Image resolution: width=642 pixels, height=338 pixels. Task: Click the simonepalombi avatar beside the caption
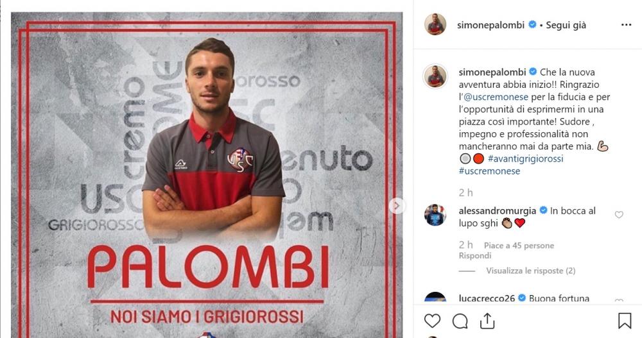pyautogui.click(x=435, y=76)
